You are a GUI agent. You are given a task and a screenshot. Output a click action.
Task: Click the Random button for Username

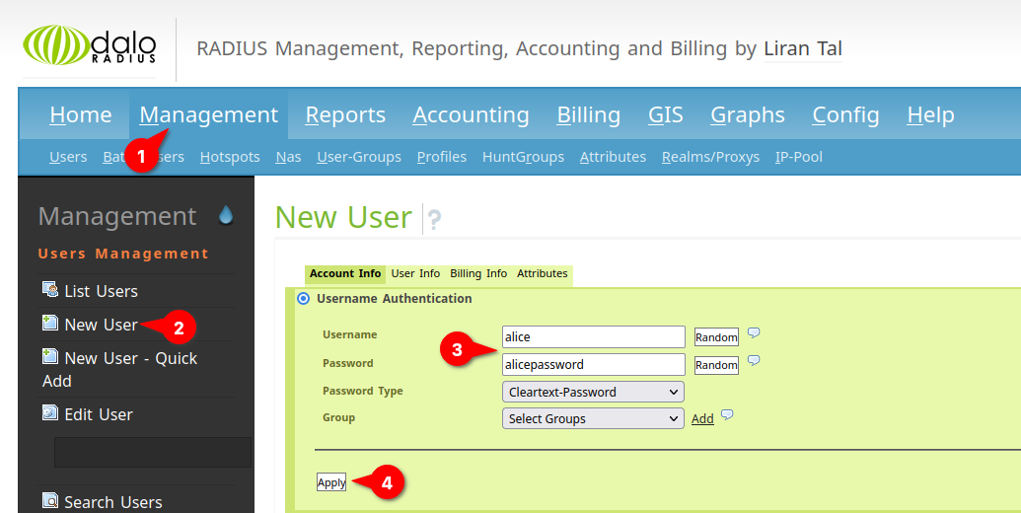[x=716, y=337]
